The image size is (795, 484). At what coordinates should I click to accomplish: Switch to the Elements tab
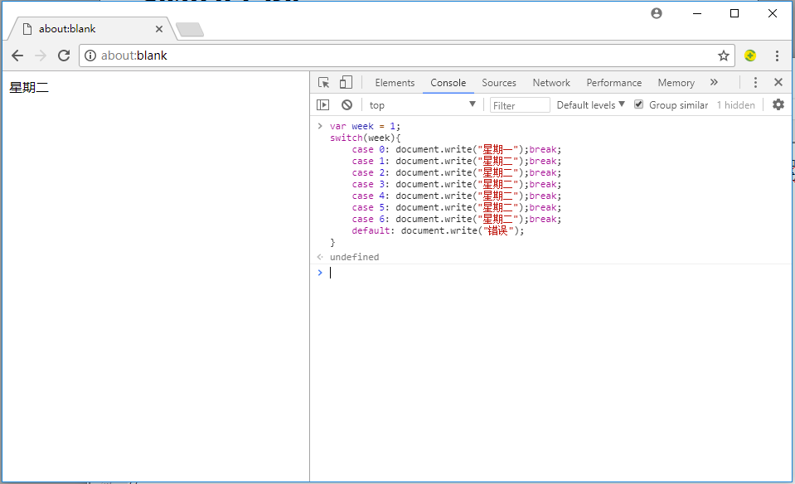395,83
